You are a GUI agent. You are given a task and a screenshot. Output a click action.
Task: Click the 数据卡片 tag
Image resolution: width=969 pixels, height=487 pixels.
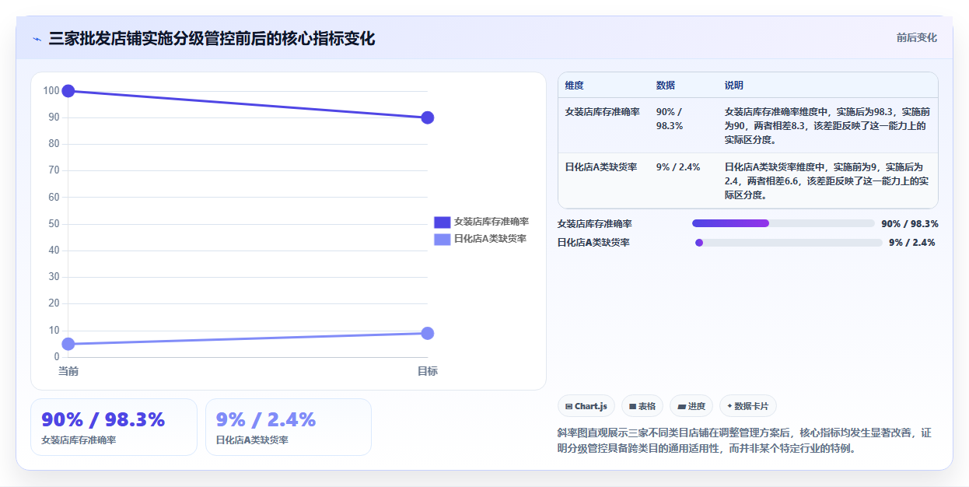tap(748, 406)
